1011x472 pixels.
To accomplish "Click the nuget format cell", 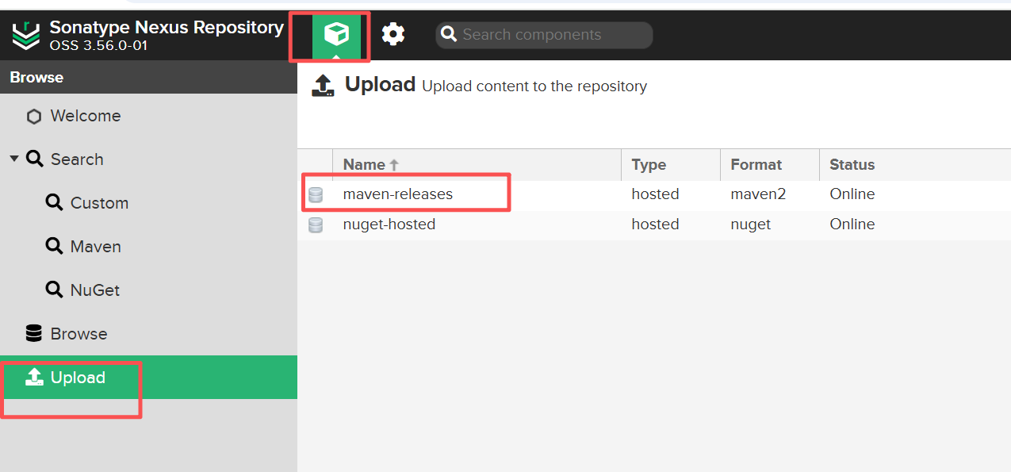I will [751, 224].
